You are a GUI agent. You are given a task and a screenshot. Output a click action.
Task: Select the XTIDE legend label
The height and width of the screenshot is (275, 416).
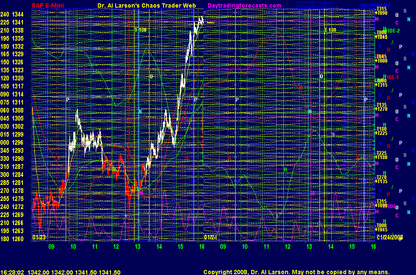[389, 206]
